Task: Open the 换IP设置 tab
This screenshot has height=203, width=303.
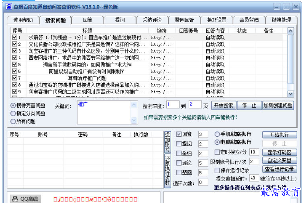Action: (x=217, y=20)
